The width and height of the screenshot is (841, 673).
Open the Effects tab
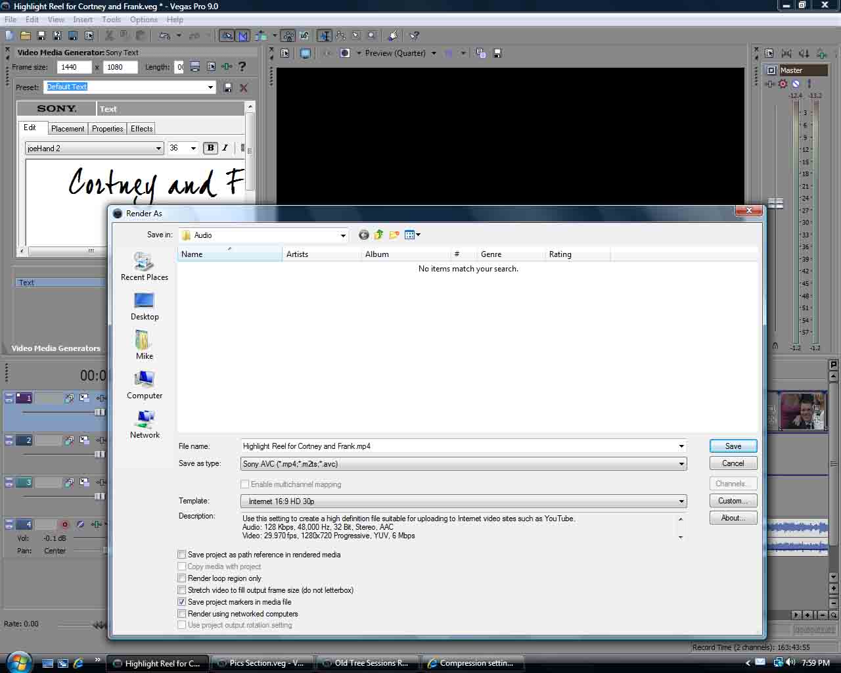click(x=141, y=129)
